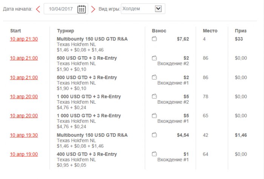Click the Турнир column header
Screen dimensions: 264x179
click(65, 31)
